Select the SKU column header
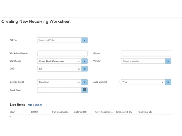Image resolution: width=182 pixels, height=136 pixels. point(12,112)
